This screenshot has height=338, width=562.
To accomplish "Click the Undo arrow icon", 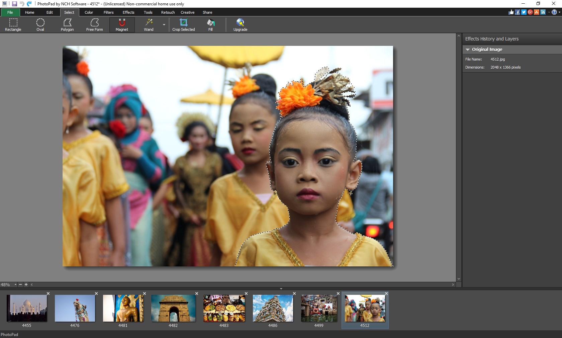I will coord(21,4).
